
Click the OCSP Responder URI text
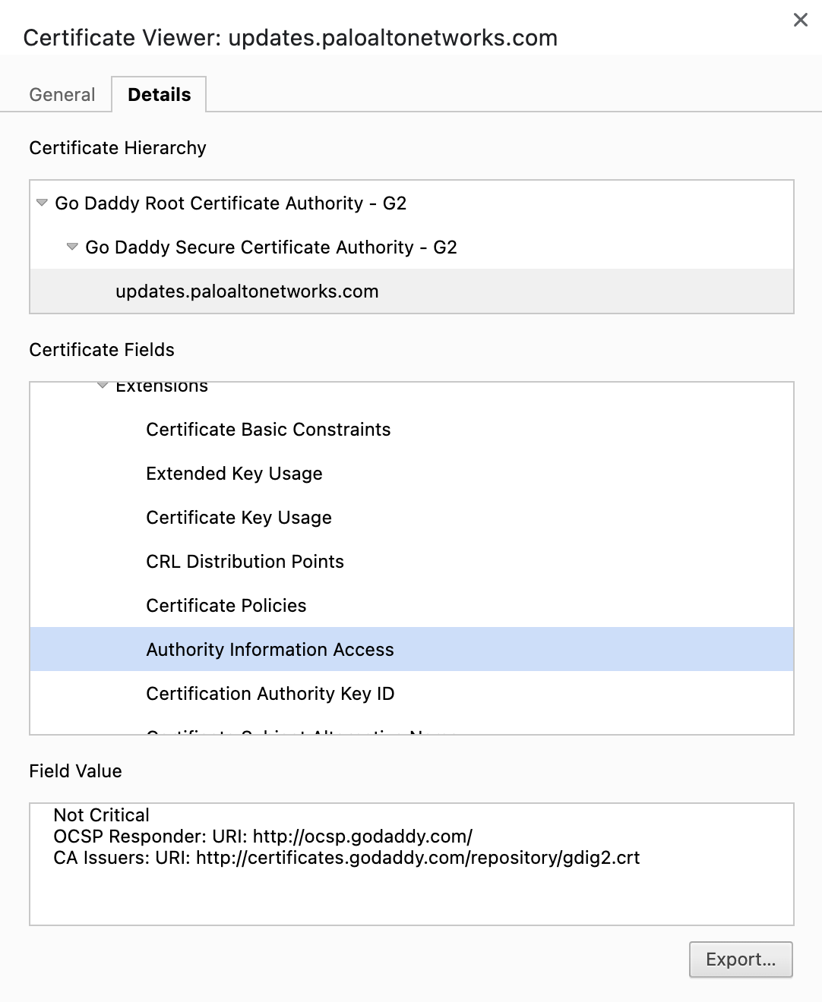[x=262, y=836]
